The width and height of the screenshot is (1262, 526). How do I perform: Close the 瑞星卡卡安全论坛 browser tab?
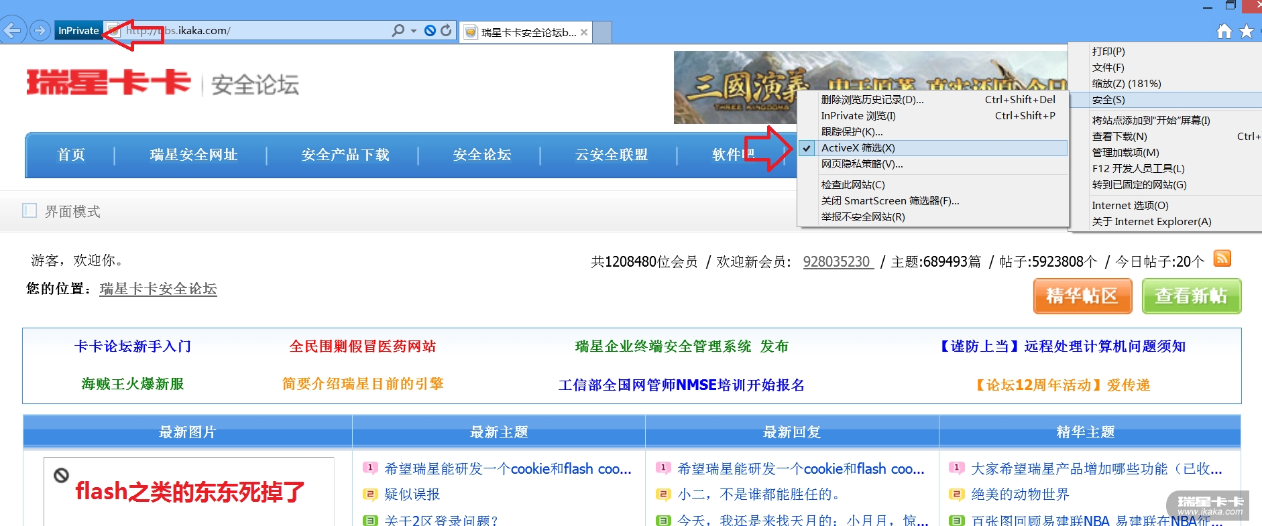click(x=584, y=32)
